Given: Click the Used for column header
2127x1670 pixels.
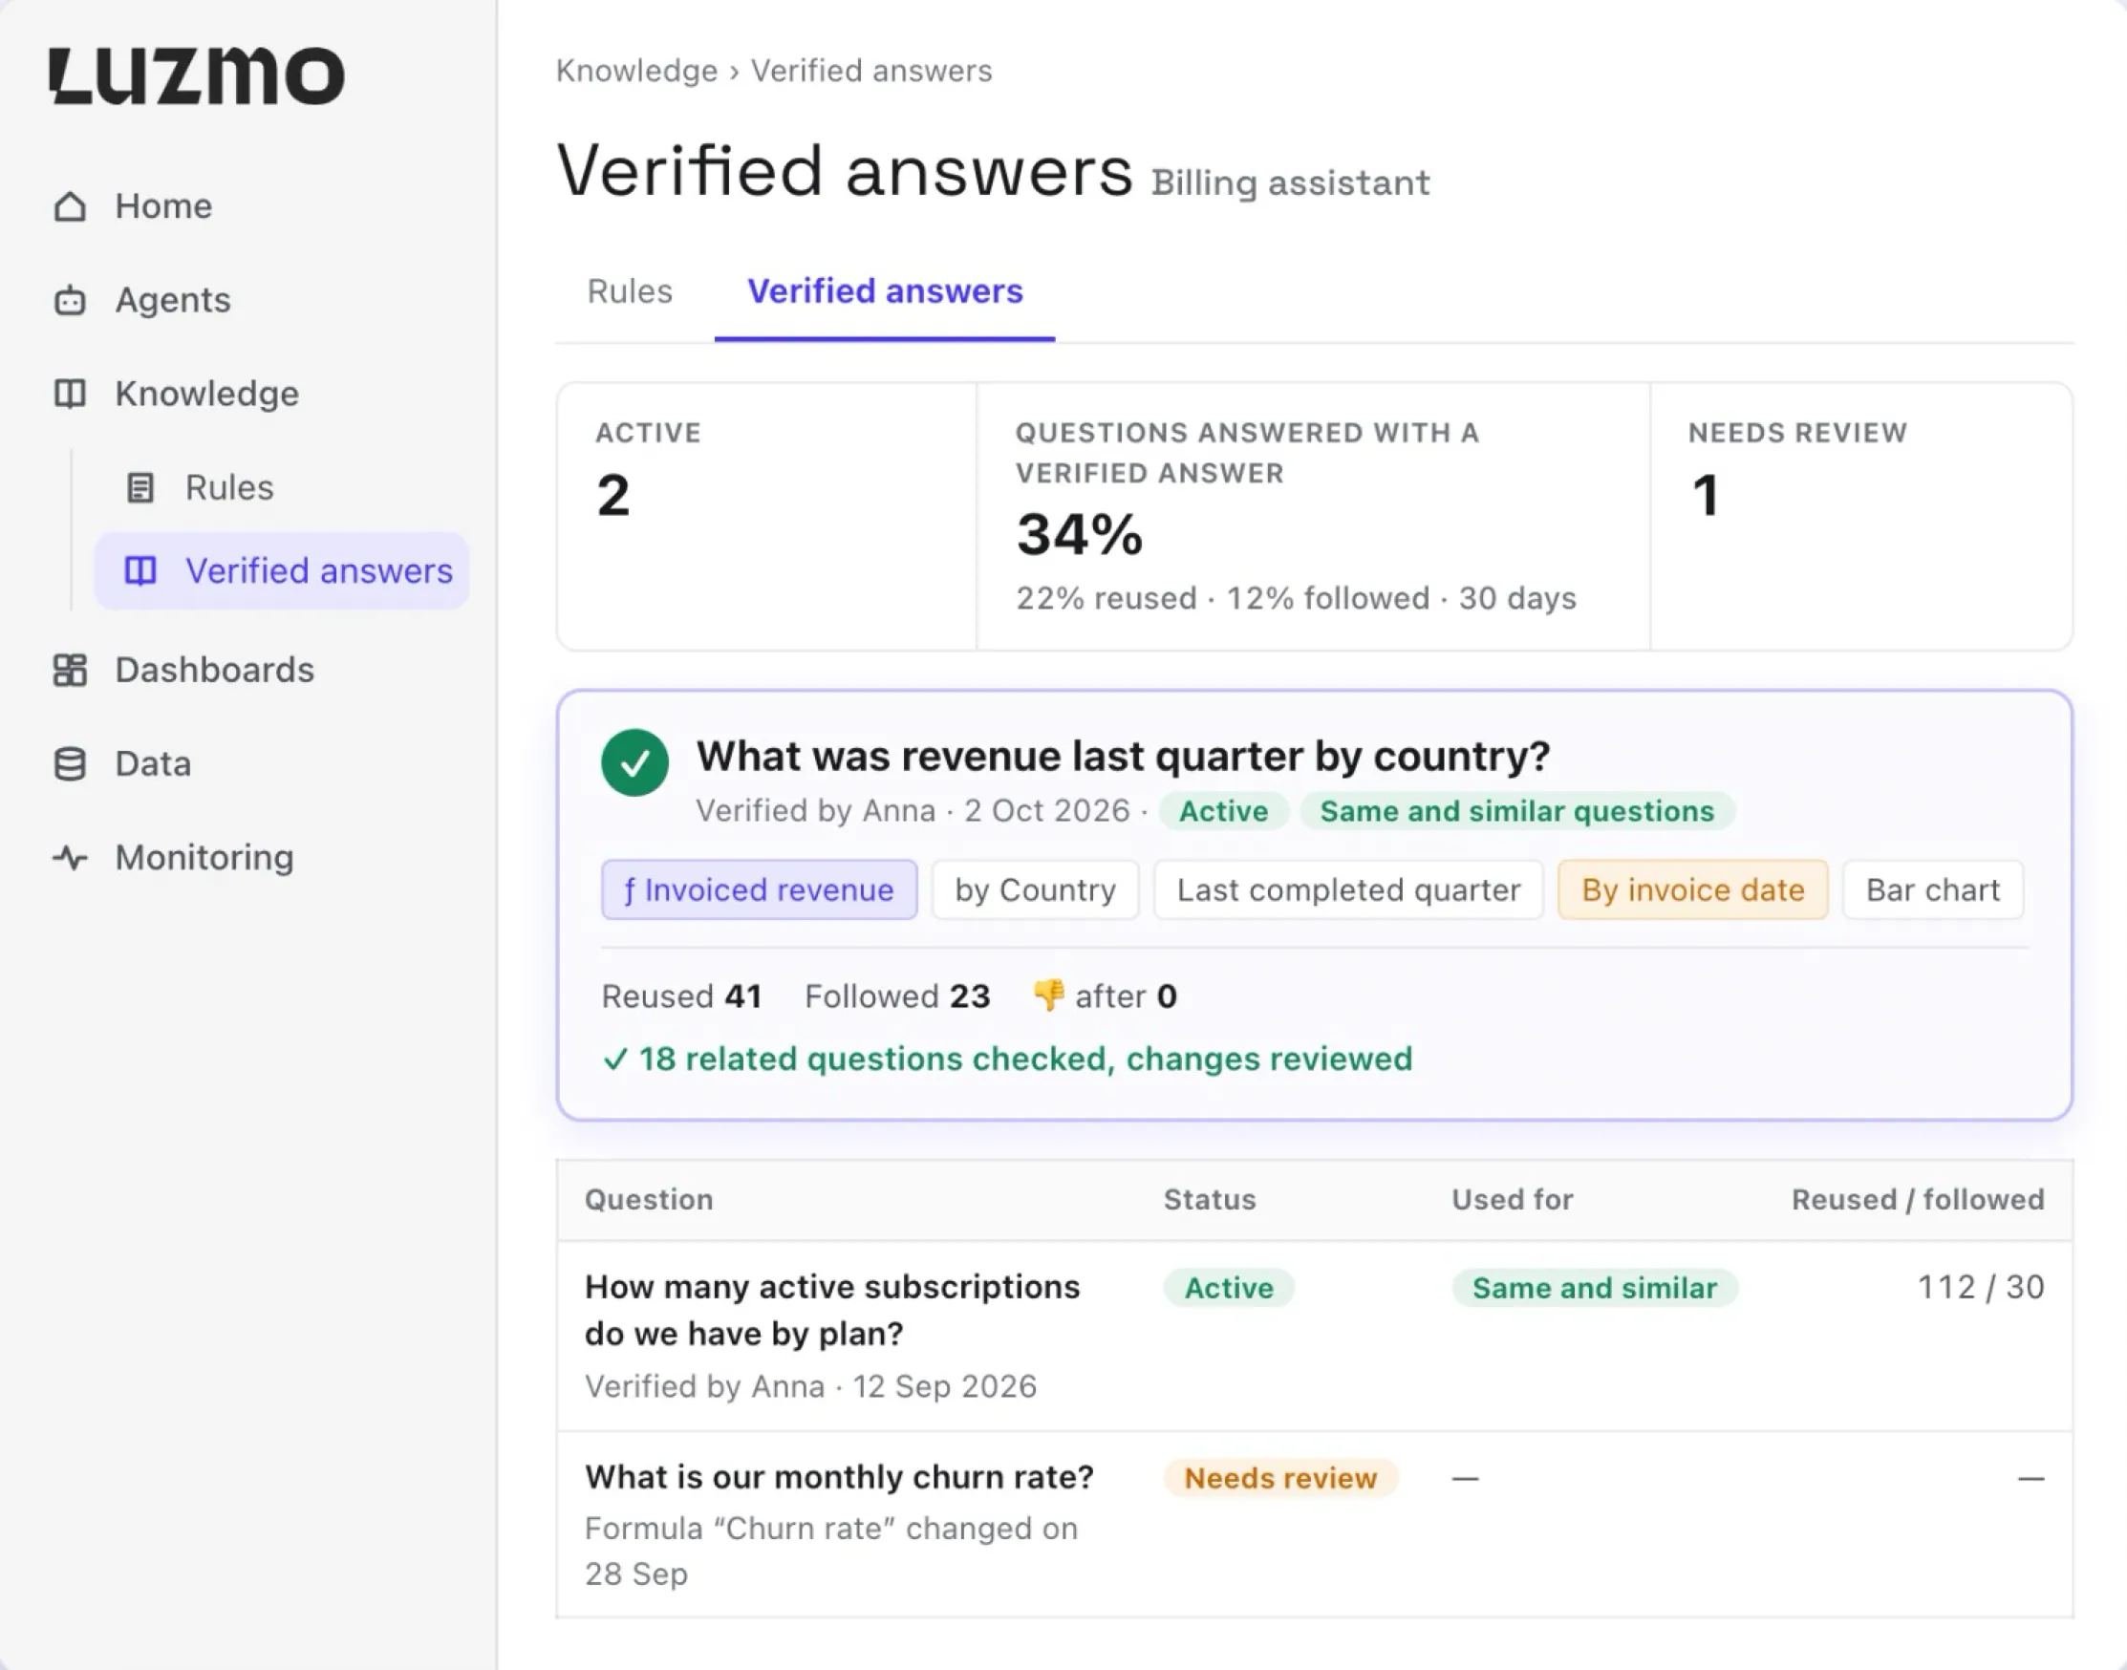Looking at the screenshot, I should click(1512, 1200).
